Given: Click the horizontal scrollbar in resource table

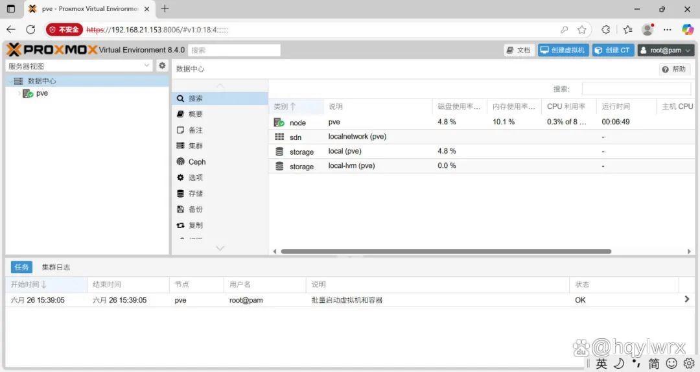Looking at the screenshot, I should pos(445,251).
